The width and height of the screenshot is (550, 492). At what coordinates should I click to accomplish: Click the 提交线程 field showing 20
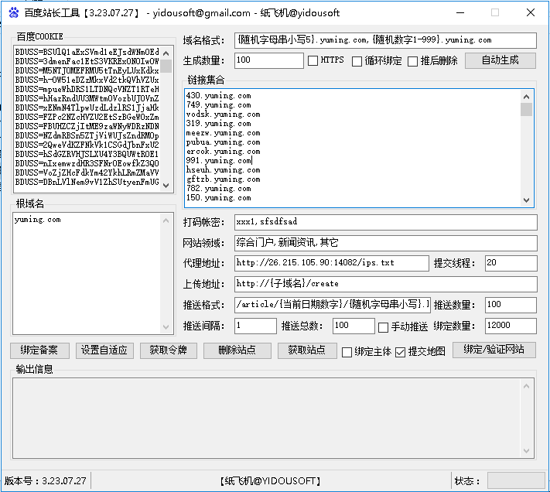tap(511, 263)
